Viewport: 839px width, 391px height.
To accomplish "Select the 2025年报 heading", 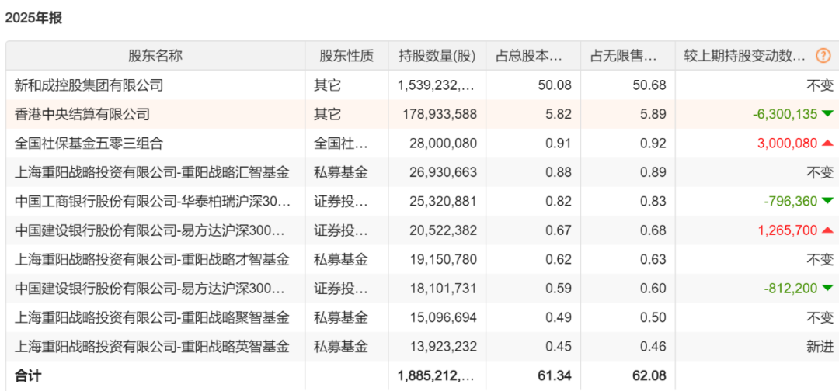I will click(x=33, y=18).
